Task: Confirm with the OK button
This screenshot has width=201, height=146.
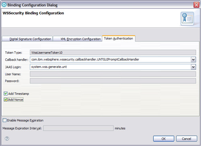Action: 164,139
